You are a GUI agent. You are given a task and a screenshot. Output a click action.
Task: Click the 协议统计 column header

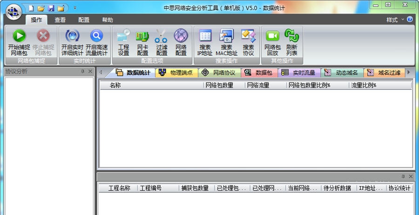[x=399, y=188]
